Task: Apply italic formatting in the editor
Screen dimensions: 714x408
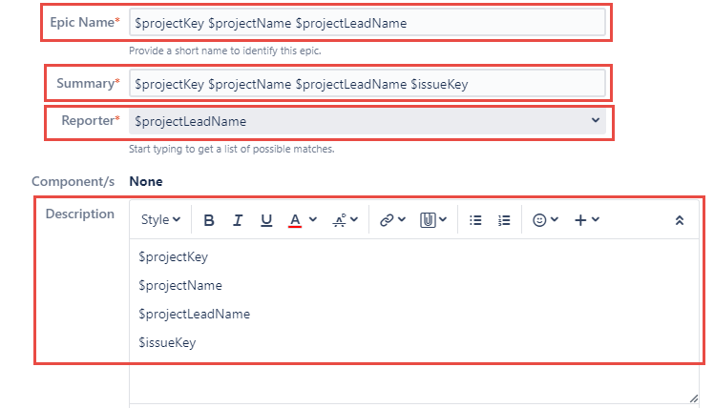Action: [x=238, y=220]
